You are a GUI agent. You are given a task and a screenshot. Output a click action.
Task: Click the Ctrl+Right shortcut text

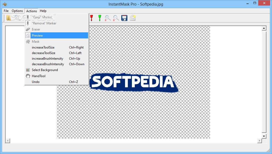click(x=76, y=47)
